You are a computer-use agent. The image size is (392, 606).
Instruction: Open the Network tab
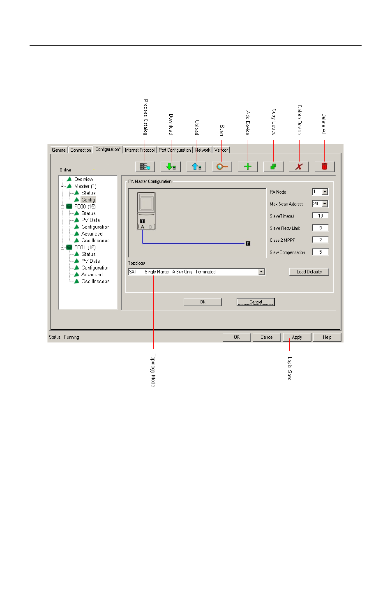tap(203, 150)
